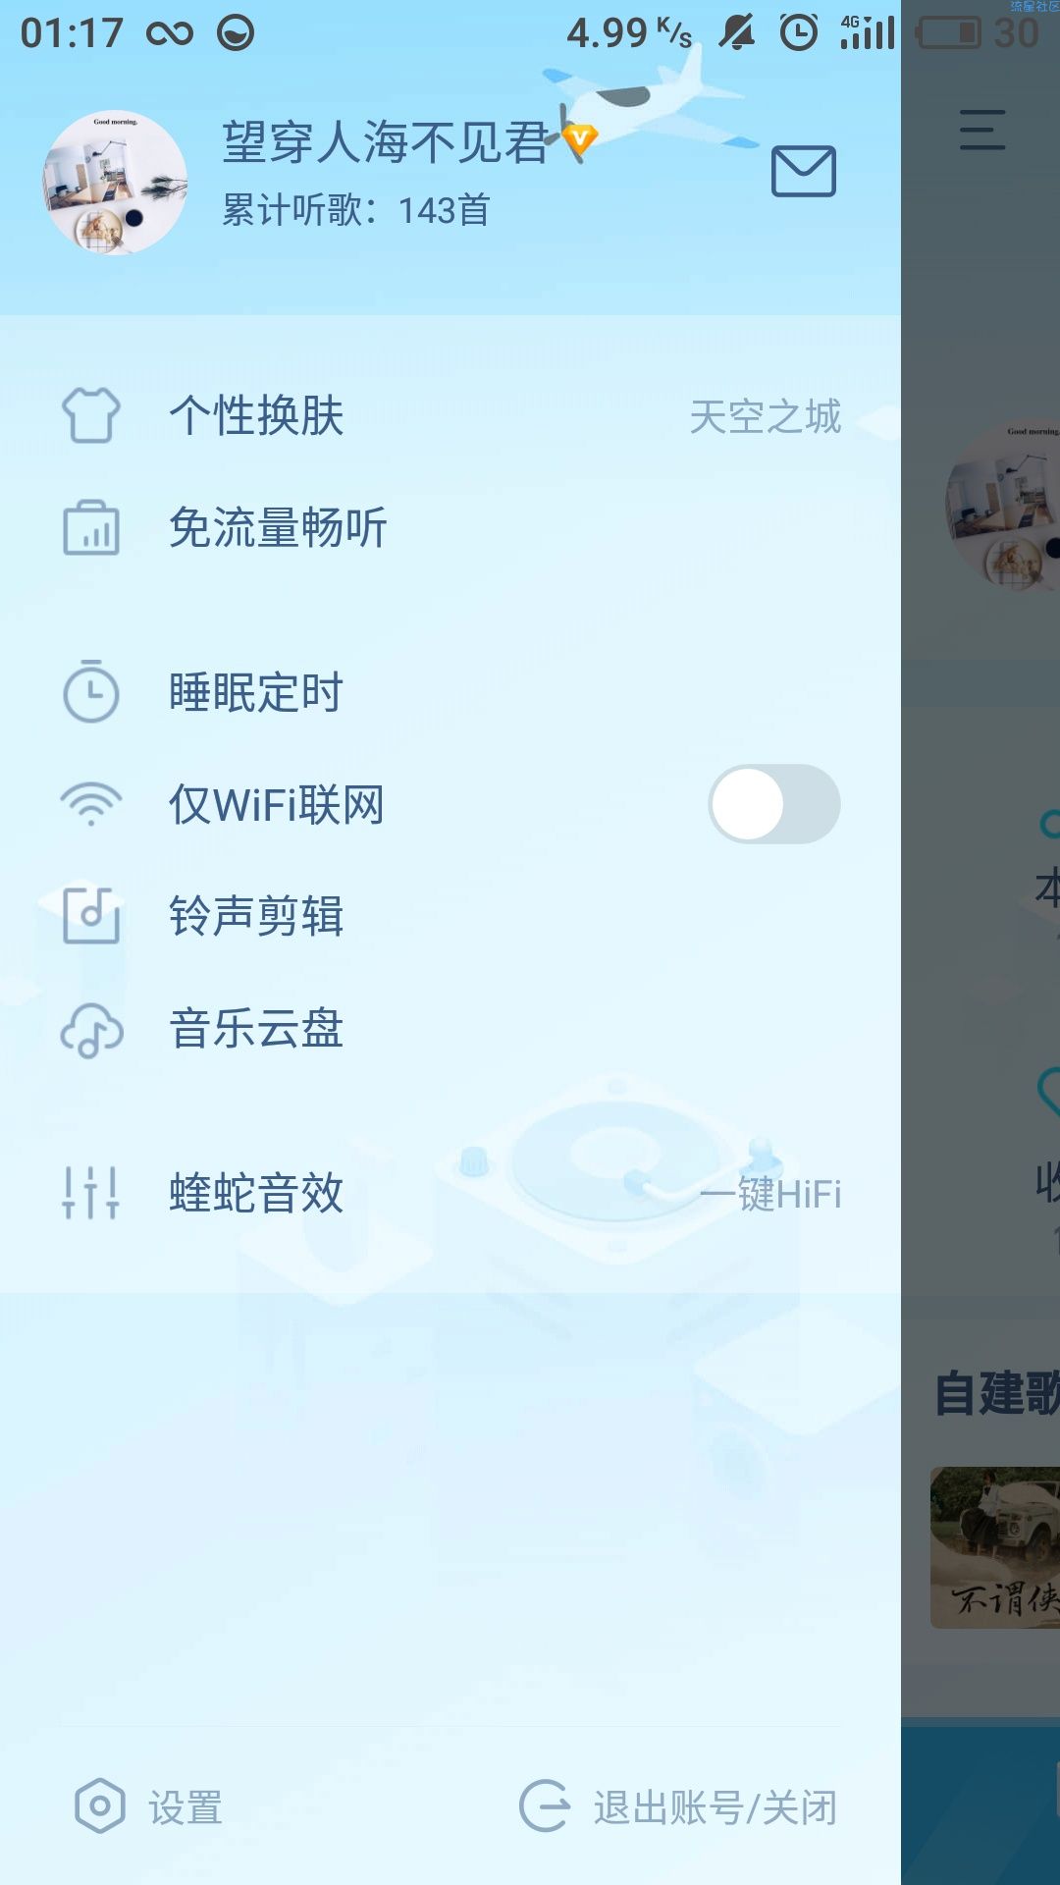Open the 不谓侠 playlist cover

tap(994, 1547)
